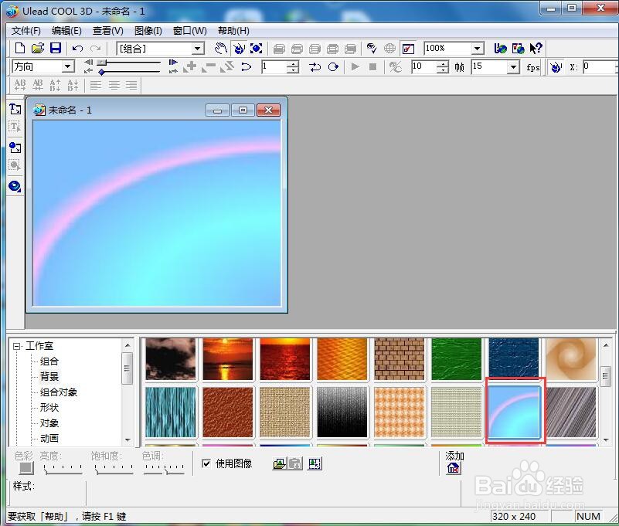Select 背景 in the studio tree
The width and height of the screenshot is (619, 526).
coord(49,376)
